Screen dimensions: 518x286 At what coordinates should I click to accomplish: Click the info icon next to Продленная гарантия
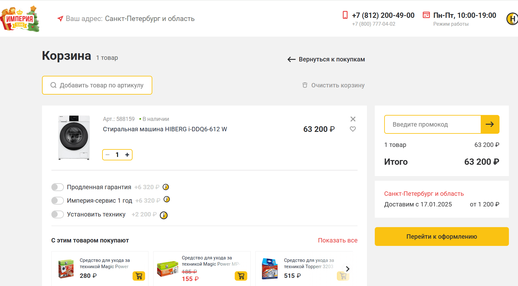(166, 187)
